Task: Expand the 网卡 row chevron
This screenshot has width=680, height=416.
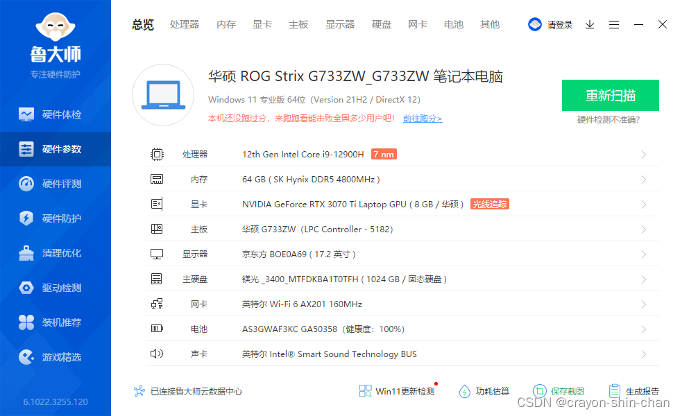Action: pyautogui.click(x=644, y=304)
